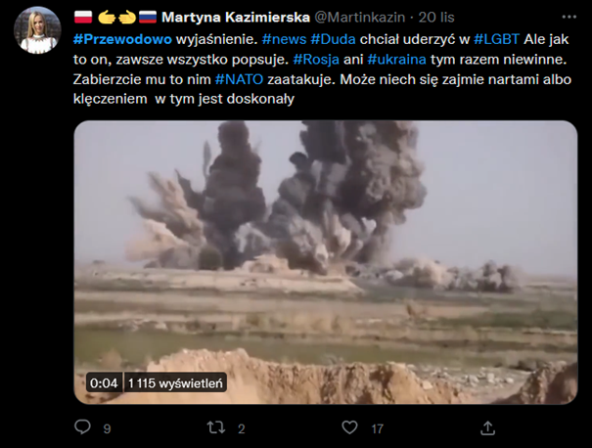Open the #Przewodowo hashtag
592x448 pixels.
(122, 39)
